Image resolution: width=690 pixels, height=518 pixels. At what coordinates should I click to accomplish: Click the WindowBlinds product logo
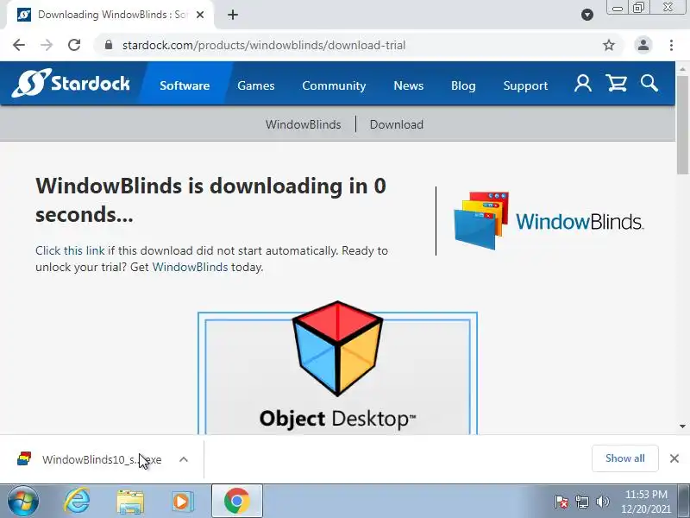(549, 221)
